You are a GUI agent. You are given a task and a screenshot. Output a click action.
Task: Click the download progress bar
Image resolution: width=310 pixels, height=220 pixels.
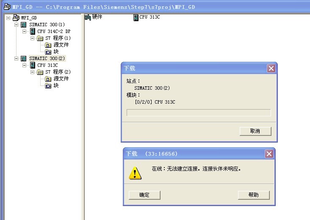198,113
